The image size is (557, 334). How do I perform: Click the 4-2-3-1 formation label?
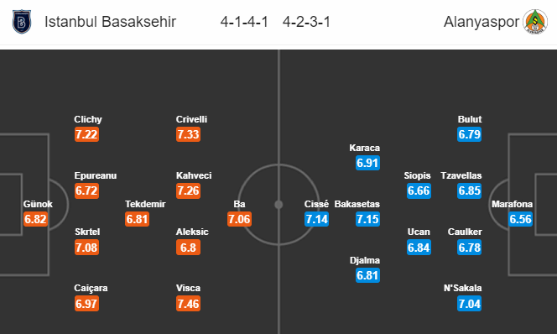[x=306, y=22]
